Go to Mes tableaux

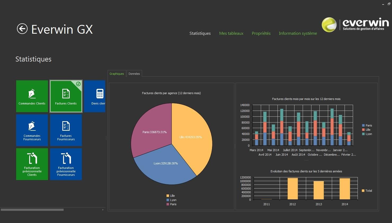231,33
